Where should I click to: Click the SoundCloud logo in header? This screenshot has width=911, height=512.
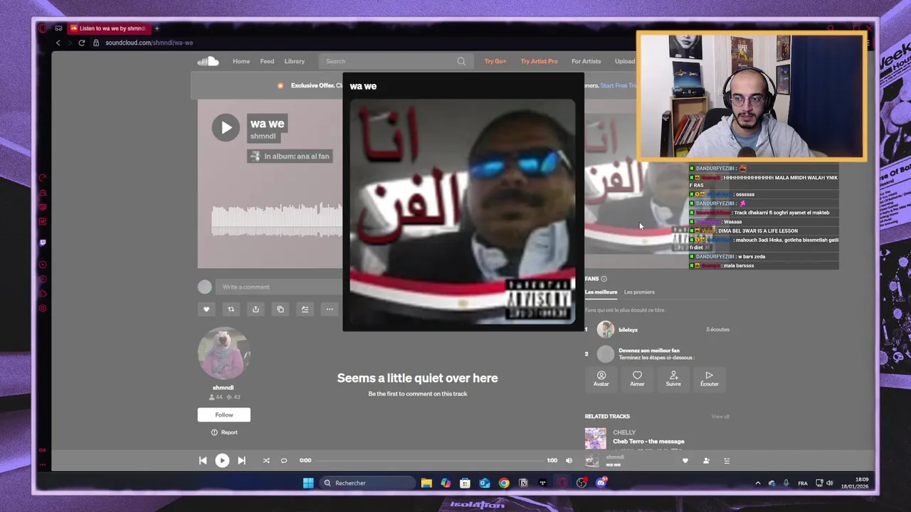208,61
